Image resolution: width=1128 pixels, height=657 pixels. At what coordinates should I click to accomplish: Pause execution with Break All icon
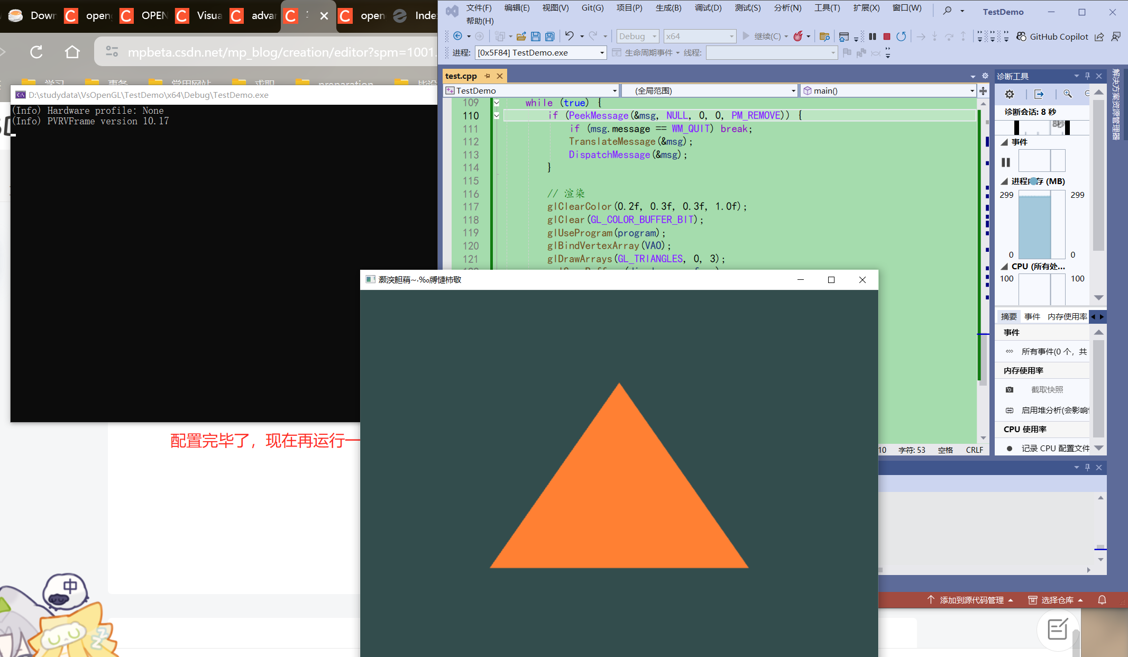873,36
